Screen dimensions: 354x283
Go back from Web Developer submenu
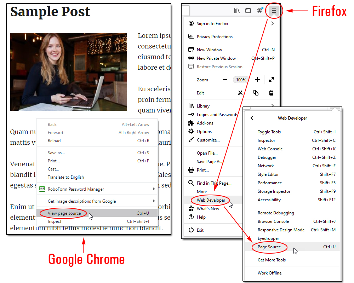[252, 118]
